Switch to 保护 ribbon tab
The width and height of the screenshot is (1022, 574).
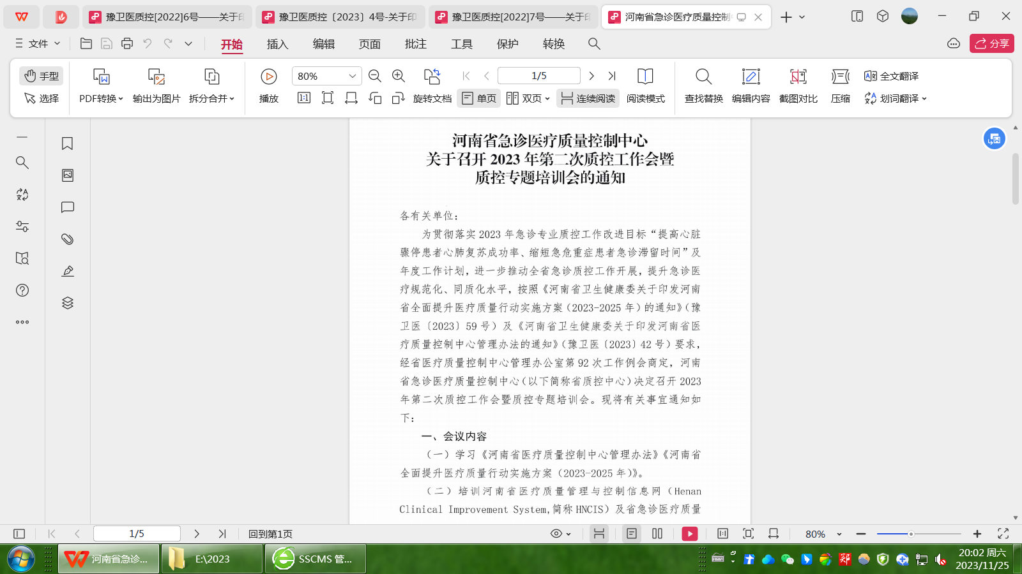507,43
